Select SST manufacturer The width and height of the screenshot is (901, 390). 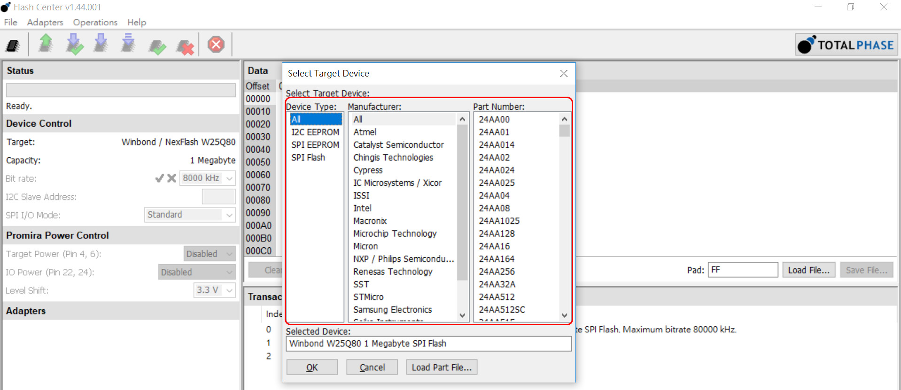click(361, 284)
